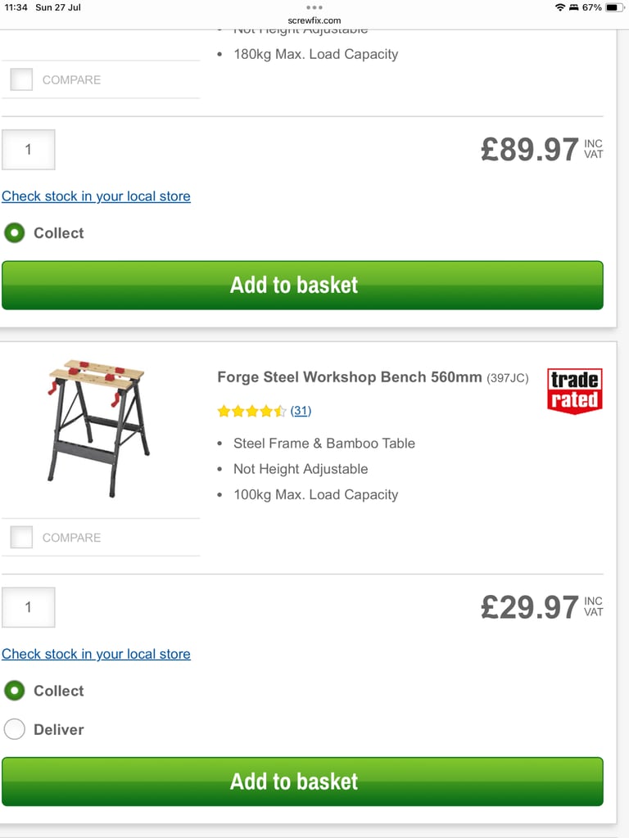Image resolution: width=629 pixels, height=838 pixels.
Task: Tap the sleep focus bed icon in the status bar
Action: pyautogui.click(x=574, y=7)
